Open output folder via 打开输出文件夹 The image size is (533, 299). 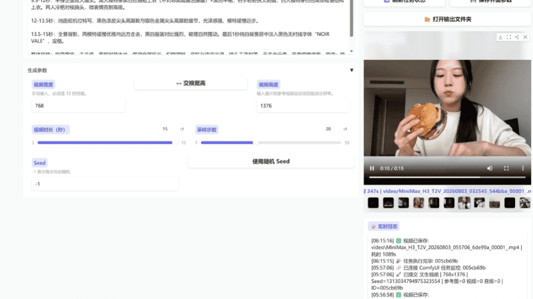[x=447, y=19]
